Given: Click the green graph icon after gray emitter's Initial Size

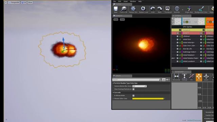Looking at the screenshot, I should 204,39.
